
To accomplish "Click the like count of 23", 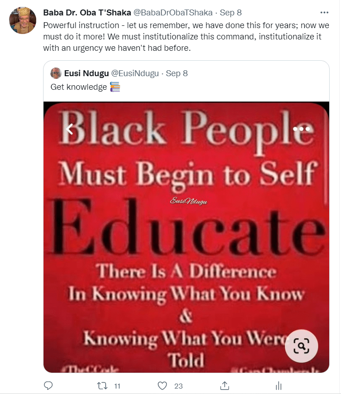I will [x=178, y=386].
